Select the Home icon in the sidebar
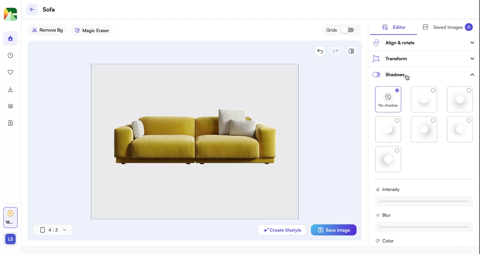The image size is (480, 254). [x=10, y=38]
